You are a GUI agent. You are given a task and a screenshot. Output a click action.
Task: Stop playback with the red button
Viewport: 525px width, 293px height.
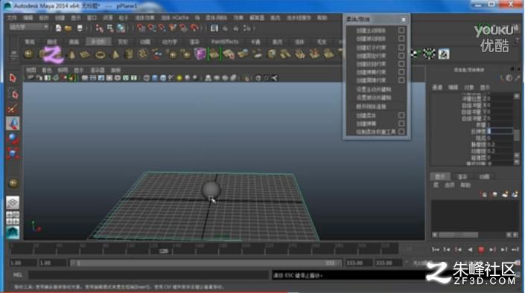tap(481, 250)
